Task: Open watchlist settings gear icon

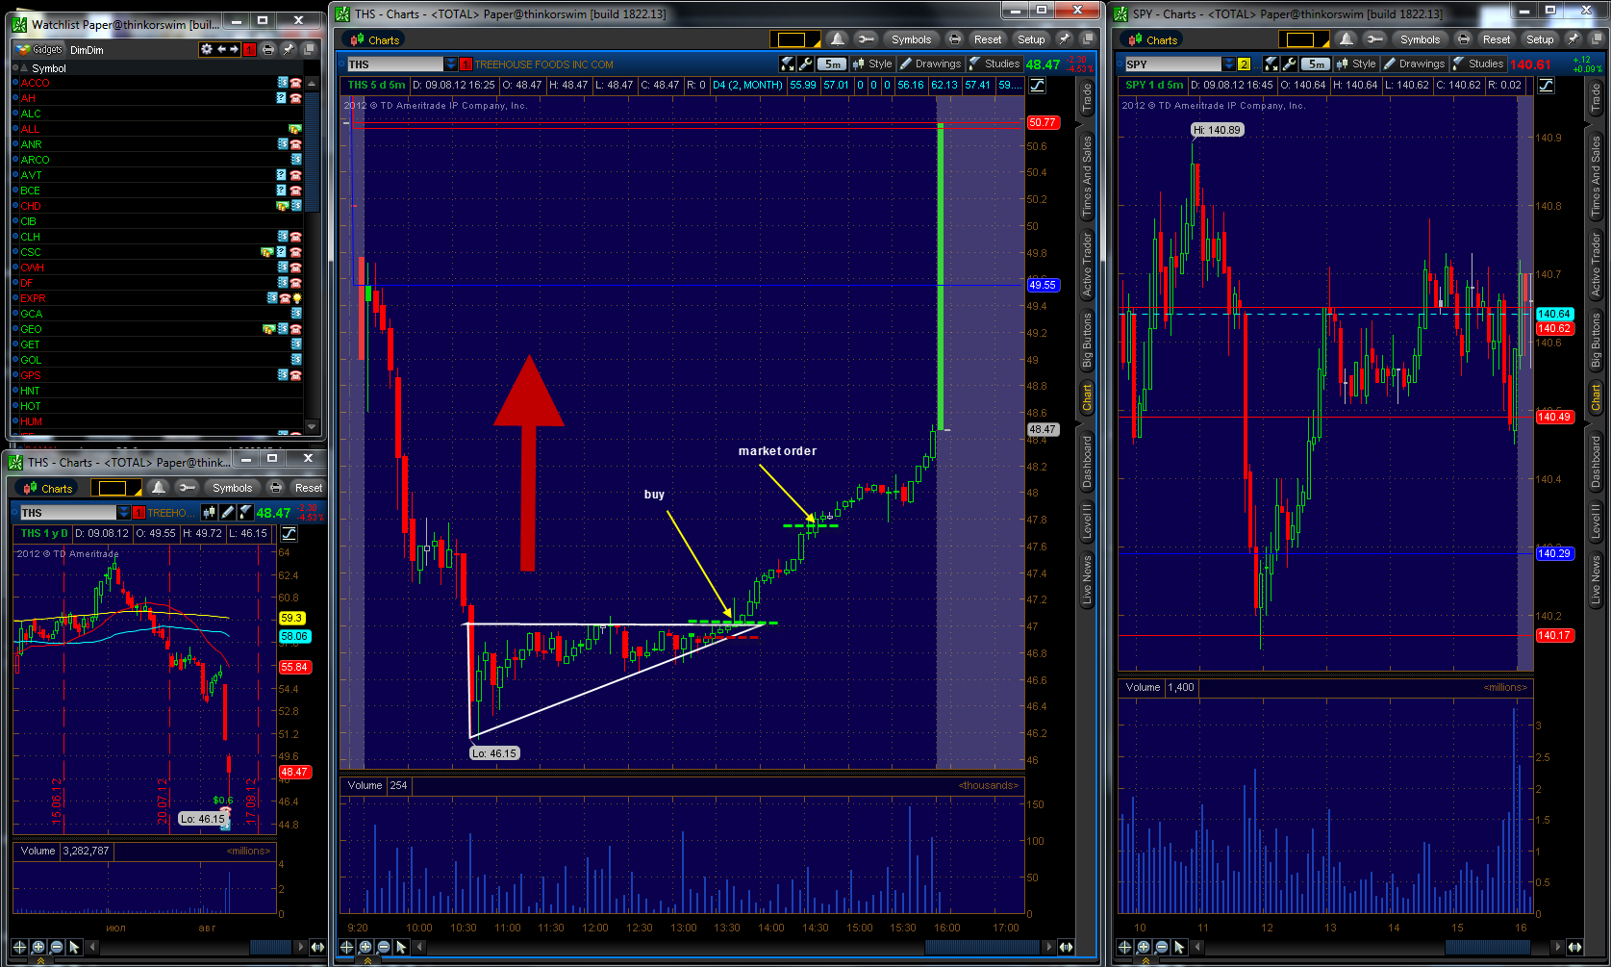Action: tap(206, 49)
